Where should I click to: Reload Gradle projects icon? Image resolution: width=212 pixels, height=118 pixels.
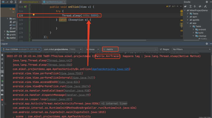tap(185, 6)
